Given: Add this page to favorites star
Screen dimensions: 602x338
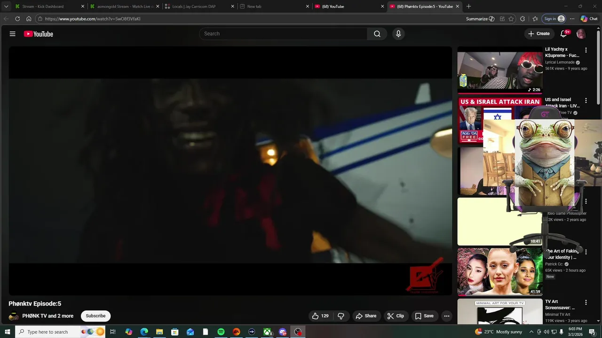Looking at the screenshot, I should (x=511, y=19).
